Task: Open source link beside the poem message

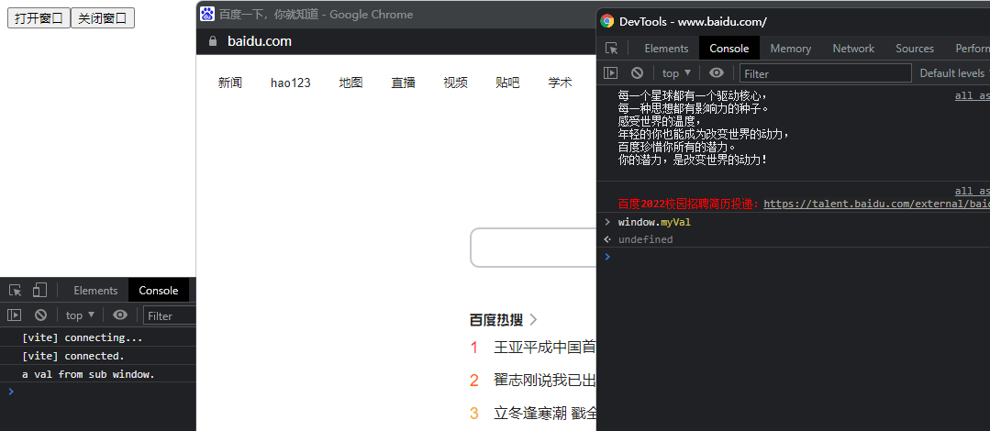Action: 973,96
